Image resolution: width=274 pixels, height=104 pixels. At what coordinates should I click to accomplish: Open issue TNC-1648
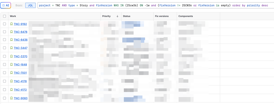click(20, 65)
